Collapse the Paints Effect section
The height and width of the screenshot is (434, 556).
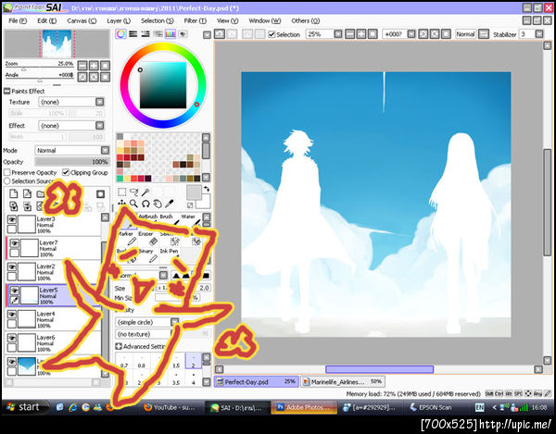[x=7, y=91]
